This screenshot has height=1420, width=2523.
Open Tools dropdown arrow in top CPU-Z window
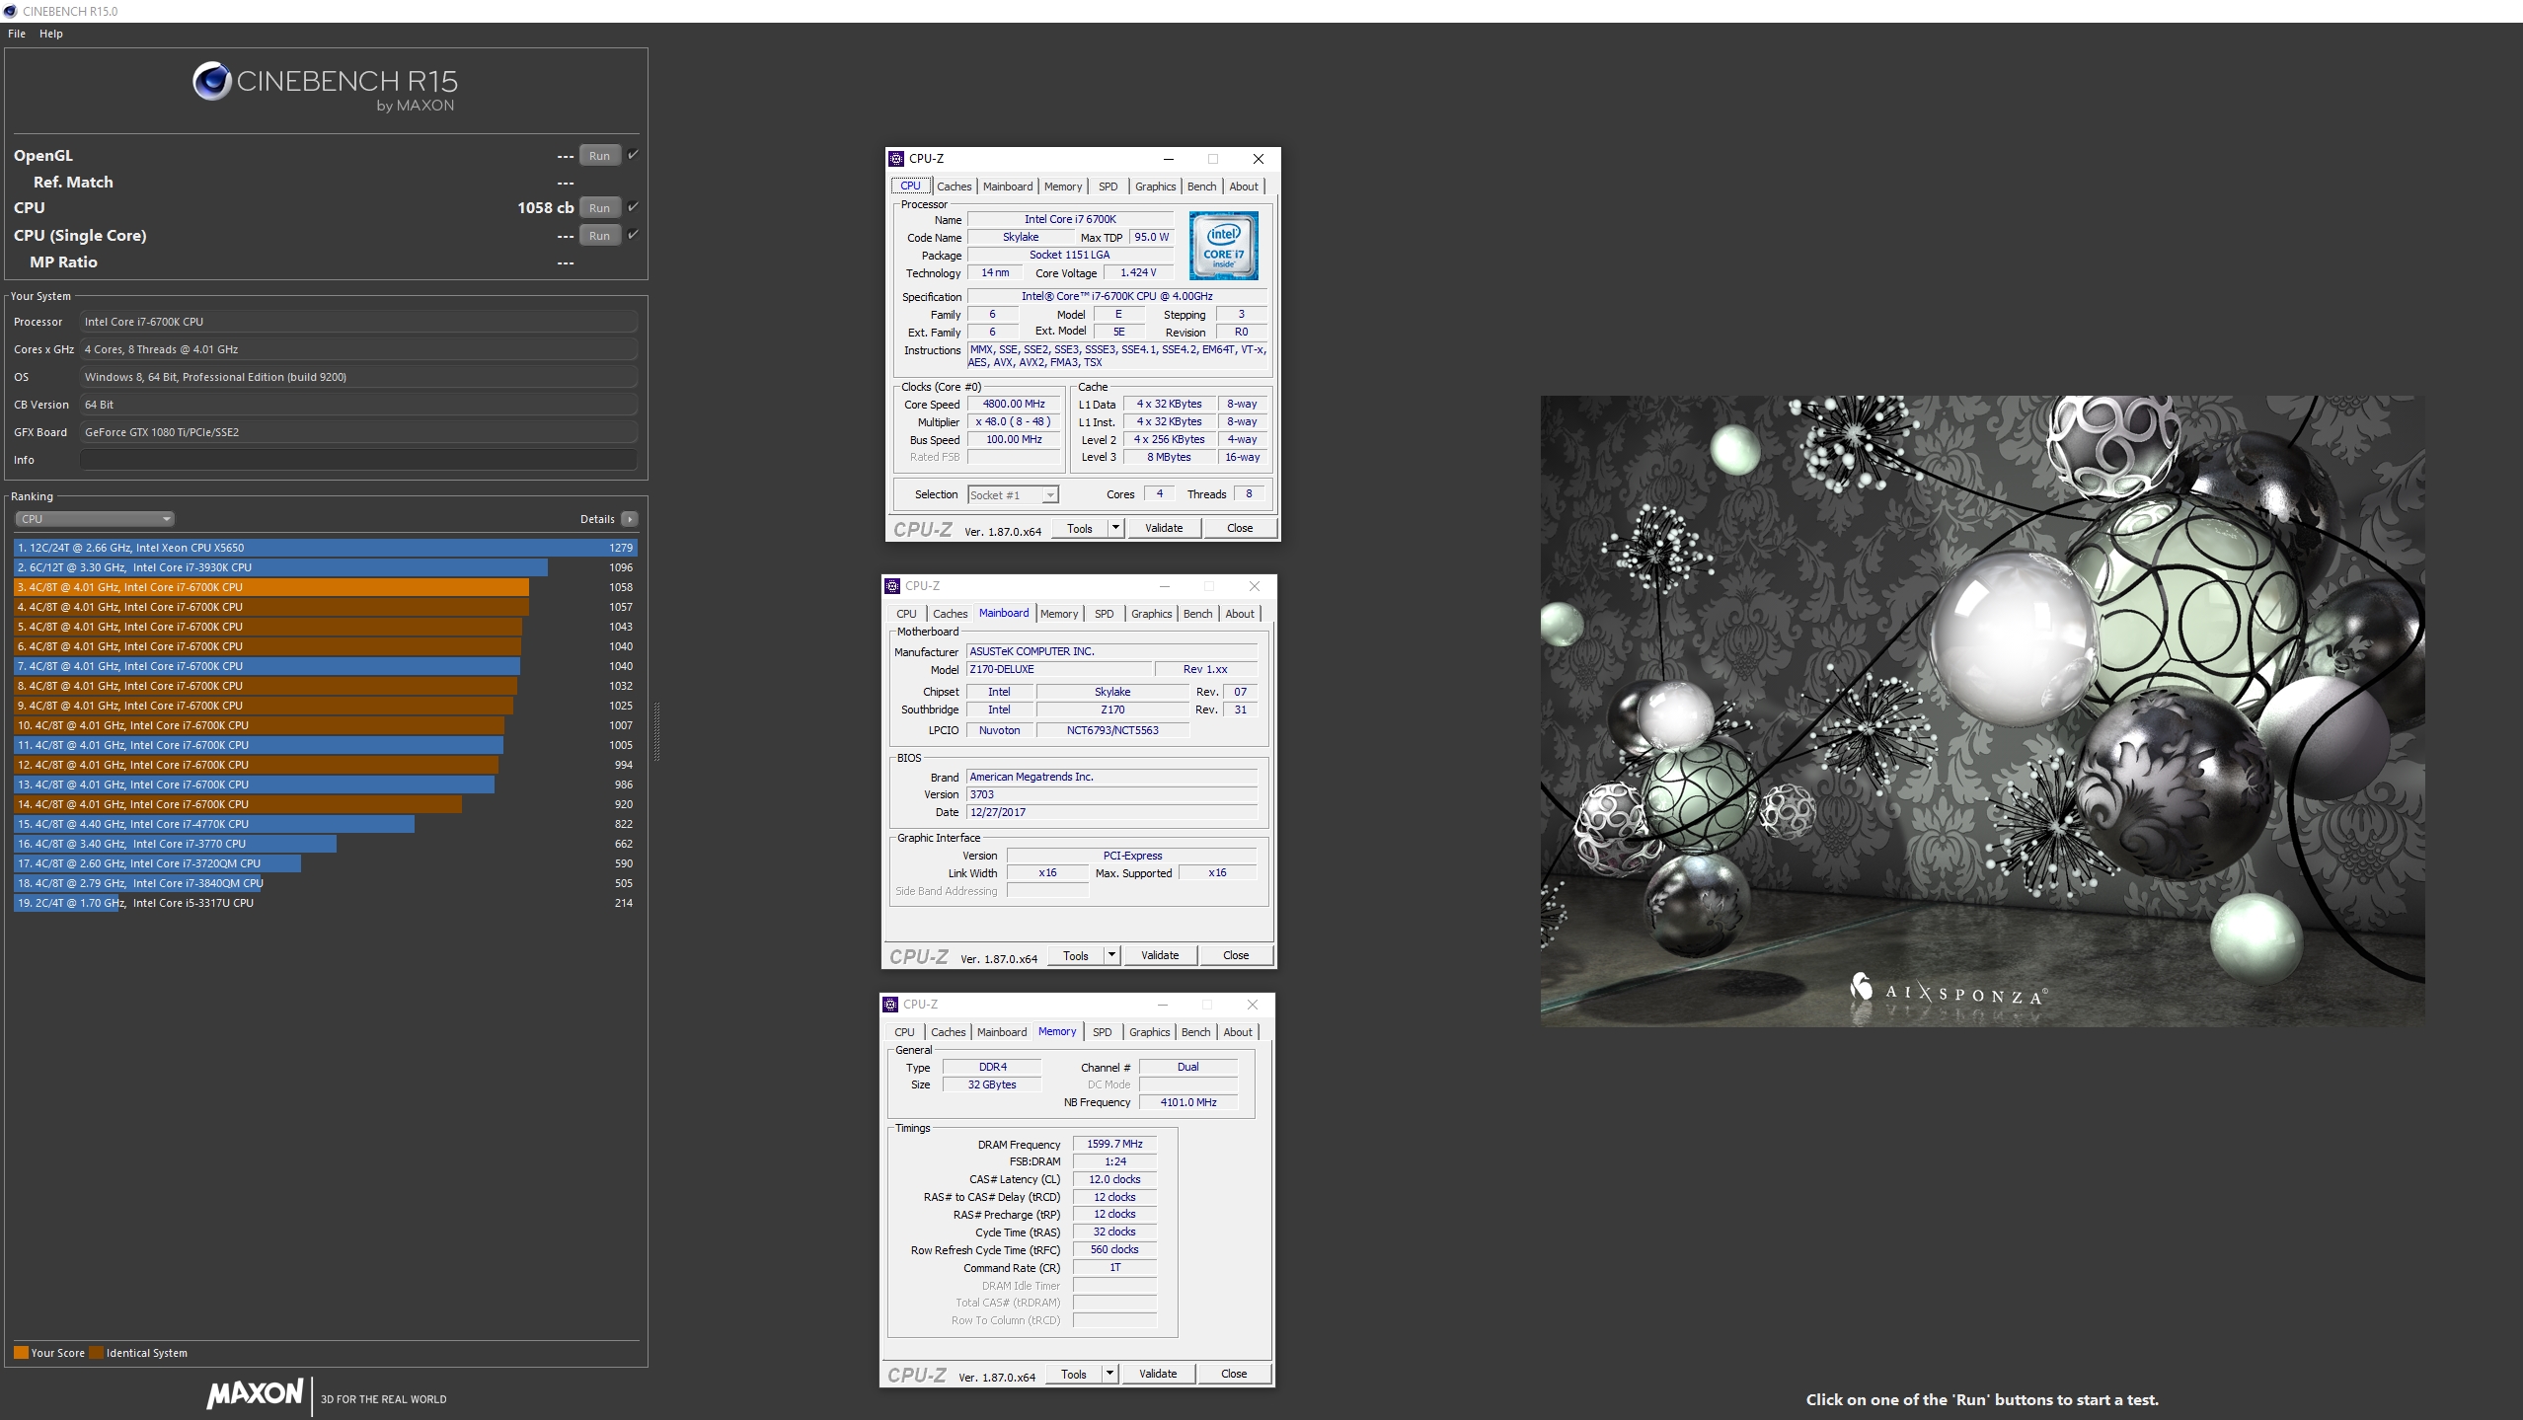(x=1116, y=529)
